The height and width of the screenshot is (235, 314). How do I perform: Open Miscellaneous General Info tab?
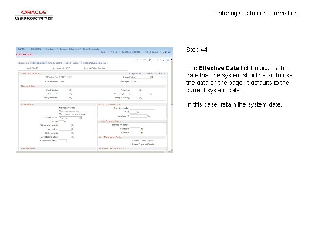(x=95, y=63)
